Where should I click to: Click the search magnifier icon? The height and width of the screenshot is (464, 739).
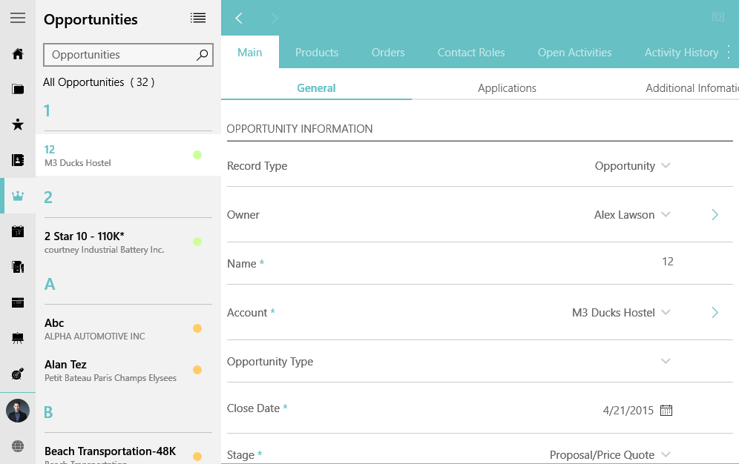click(x=202, y=55)
